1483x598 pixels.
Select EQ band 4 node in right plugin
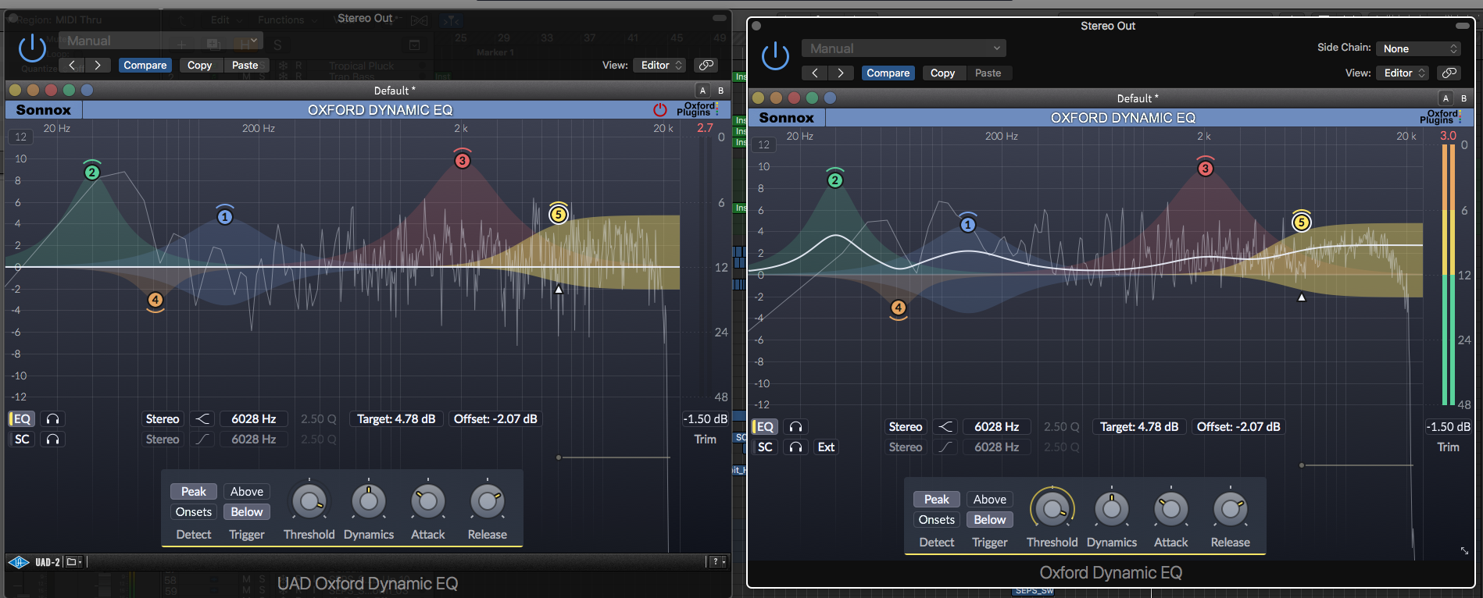click(x=899, y=308)
